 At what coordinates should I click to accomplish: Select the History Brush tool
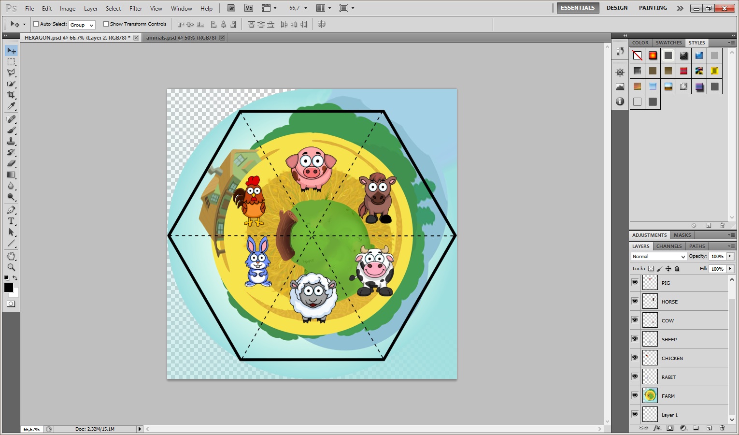coord(11,152)
